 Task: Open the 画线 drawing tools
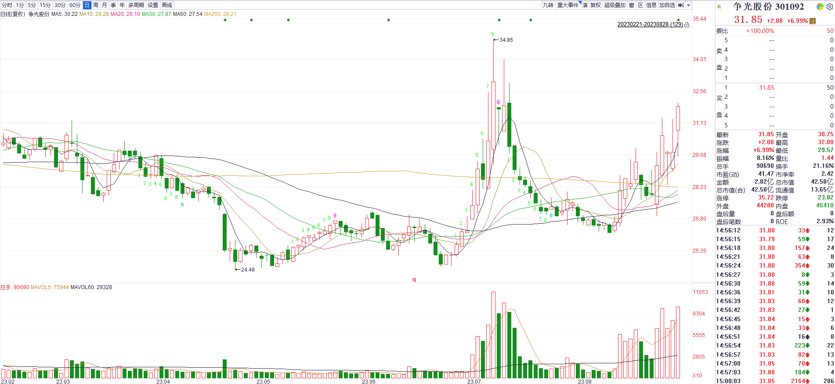point(167,5)
